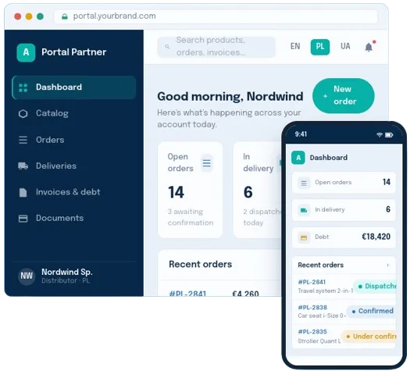Click the Deliveries truck icon in sidebar

click(23, 166)
